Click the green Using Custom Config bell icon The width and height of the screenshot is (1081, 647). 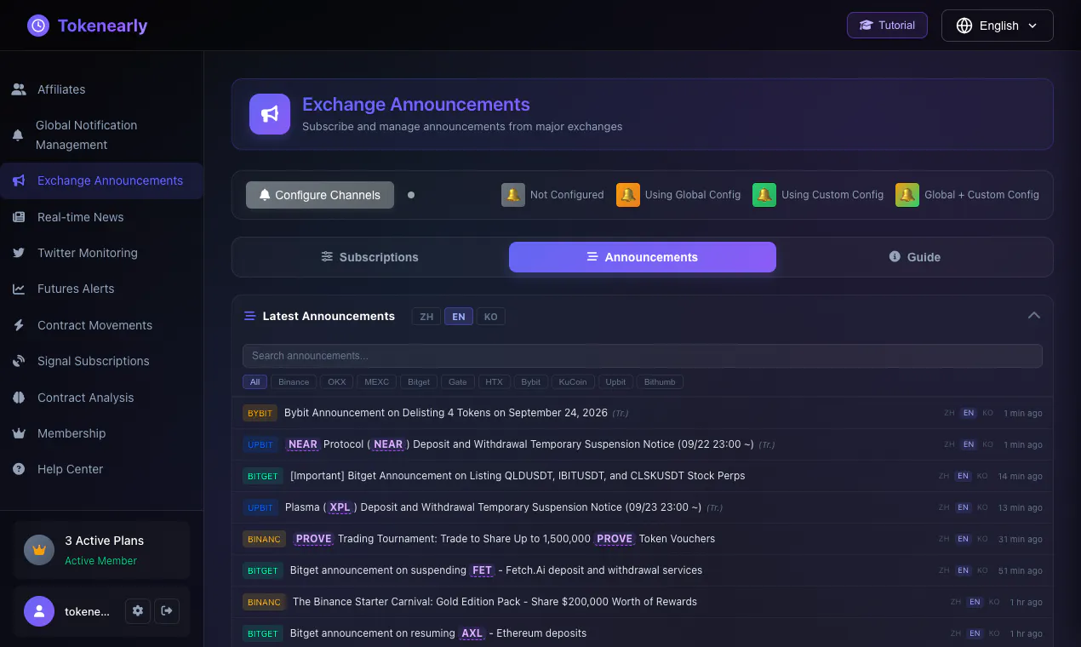click(764, 195)
